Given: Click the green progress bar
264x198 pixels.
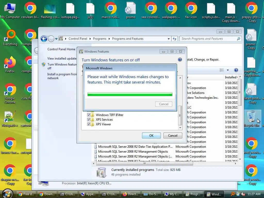Looking at the screenshot, I should pos(130,94).
